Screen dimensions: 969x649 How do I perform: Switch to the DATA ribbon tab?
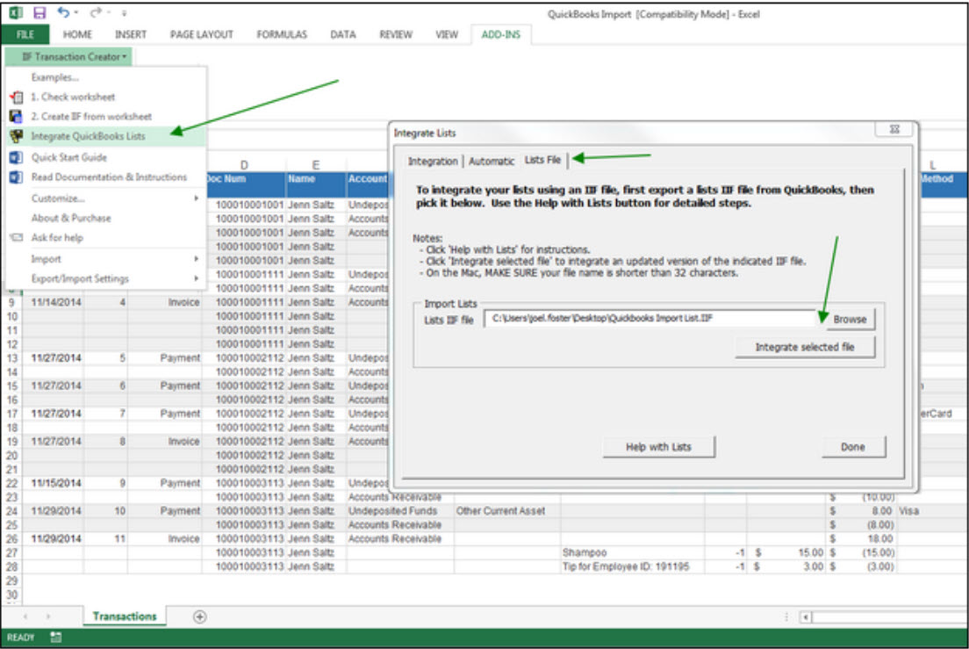(343, 34)
